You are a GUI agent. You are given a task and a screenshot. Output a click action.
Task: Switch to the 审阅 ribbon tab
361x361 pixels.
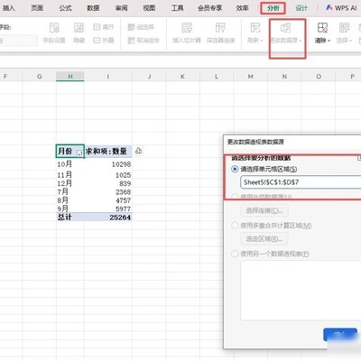tap(121, 8)
